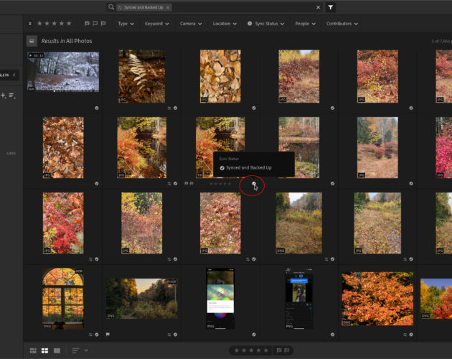Click the sort order icon in bottom bar

coord(75,350)
